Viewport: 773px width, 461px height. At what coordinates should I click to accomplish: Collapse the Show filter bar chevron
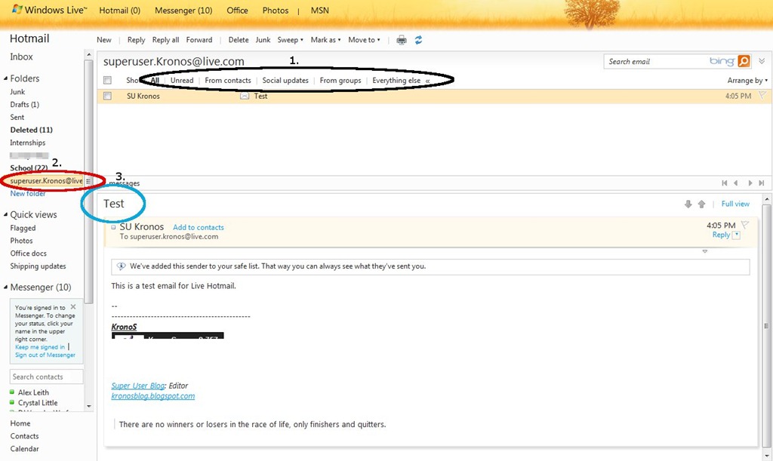pos(428,81)
